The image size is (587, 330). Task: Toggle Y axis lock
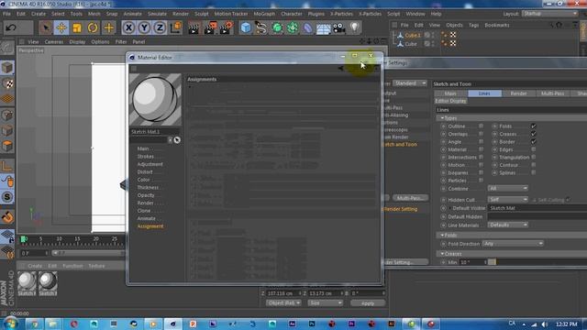click(x=145, y=27)
